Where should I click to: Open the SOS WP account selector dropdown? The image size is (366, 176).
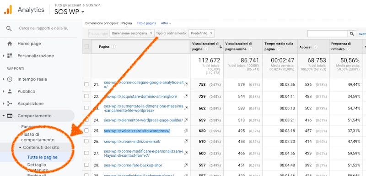(x=69, y=11)
